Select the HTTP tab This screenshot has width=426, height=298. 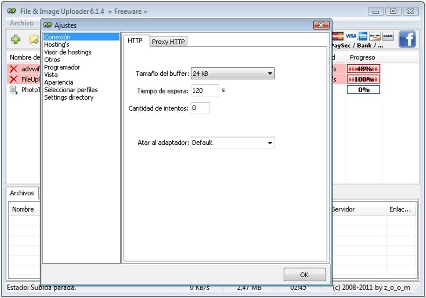[135, 41]
